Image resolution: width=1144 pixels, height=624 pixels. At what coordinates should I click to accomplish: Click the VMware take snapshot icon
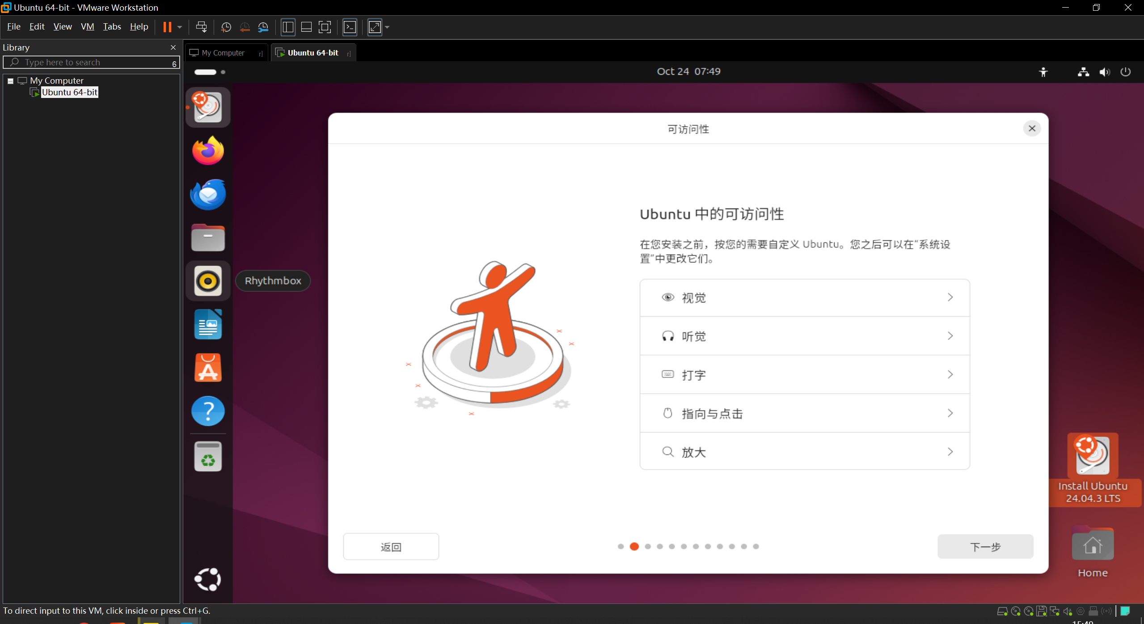click(226, 27)
